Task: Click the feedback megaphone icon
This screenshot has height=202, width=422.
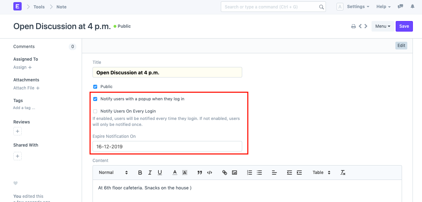Action: tap(400, 7)
